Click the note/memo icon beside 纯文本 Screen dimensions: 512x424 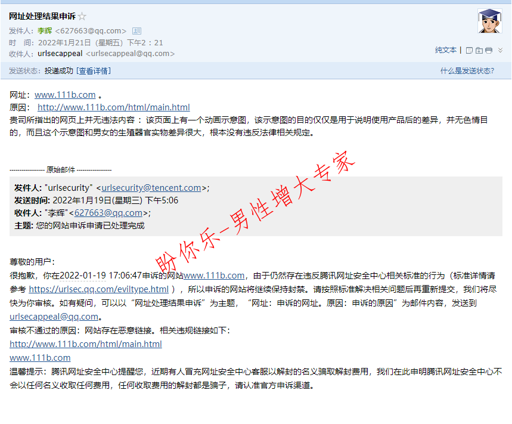point(469,50)
